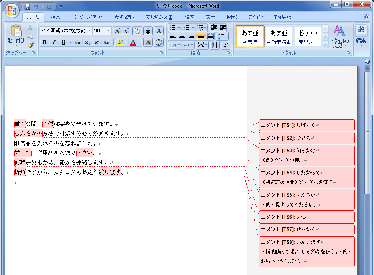The height and width of the screenshot is (275, 374).
Task: Click the Cut scissors icon
Action: pyautogui.click(x=30, y=28)
